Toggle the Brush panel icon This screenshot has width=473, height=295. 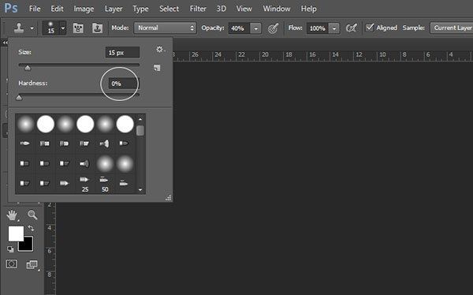78,28
